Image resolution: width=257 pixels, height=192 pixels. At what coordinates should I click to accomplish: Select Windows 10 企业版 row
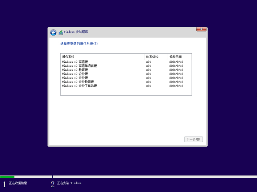126,74
